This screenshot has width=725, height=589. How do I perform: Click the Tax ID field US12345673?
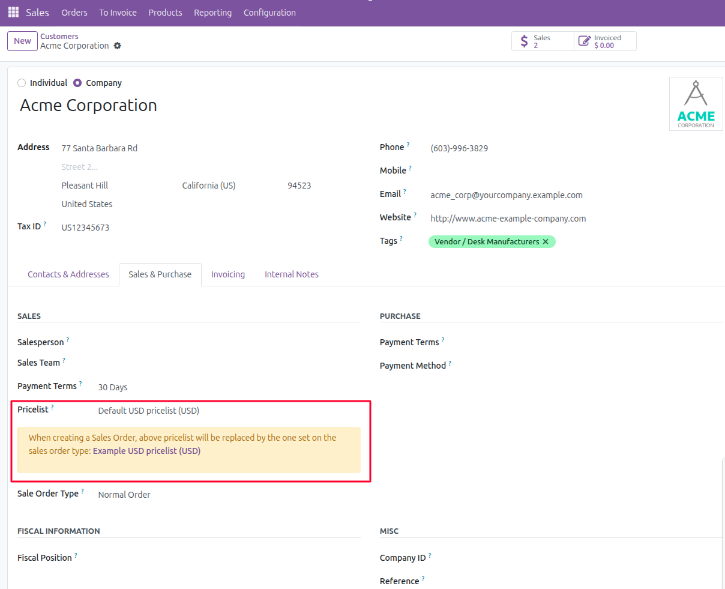[x=211, y=228]
